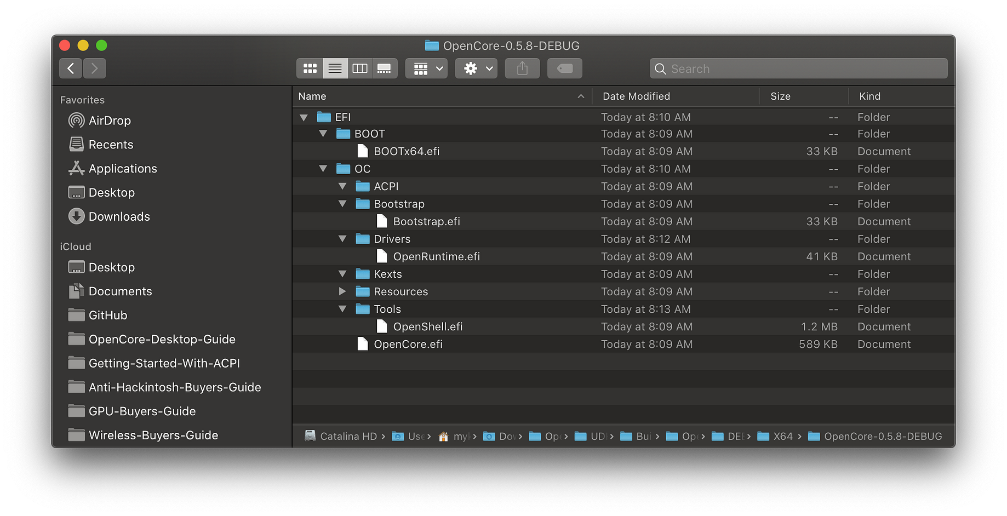The width and height of the screenshot is (1007, 516).
Task: Sort by the Name column header
Action: click(x=442, y=96)
